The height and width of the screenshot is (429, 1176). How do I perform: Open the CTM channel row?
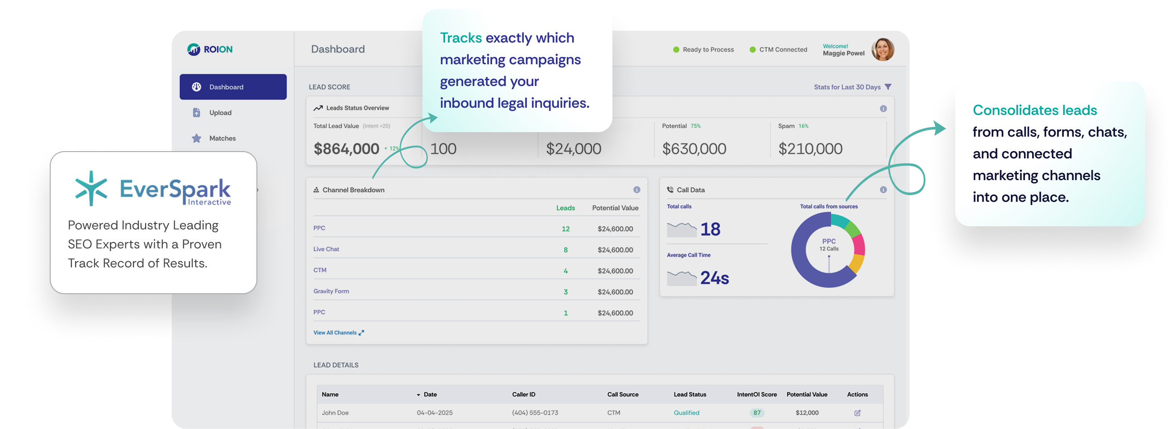[476, 271]
